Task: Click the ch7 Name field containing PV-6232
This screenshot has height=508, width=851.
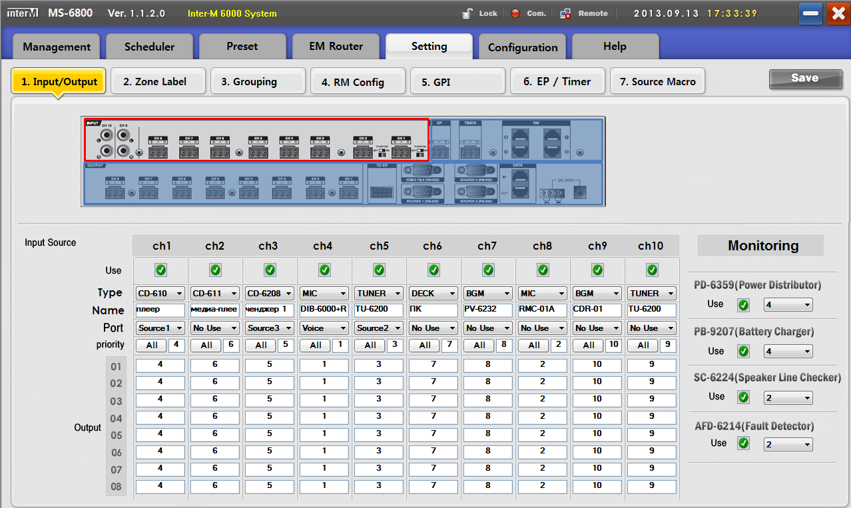Action: click(x=488, y=310)
